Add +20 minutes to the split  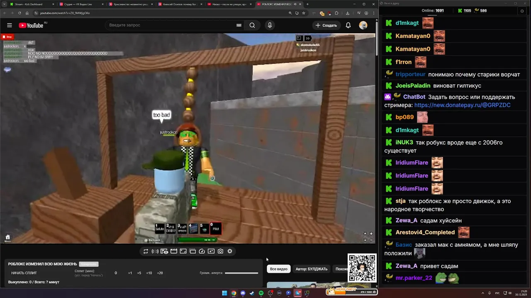pos(160,273)
